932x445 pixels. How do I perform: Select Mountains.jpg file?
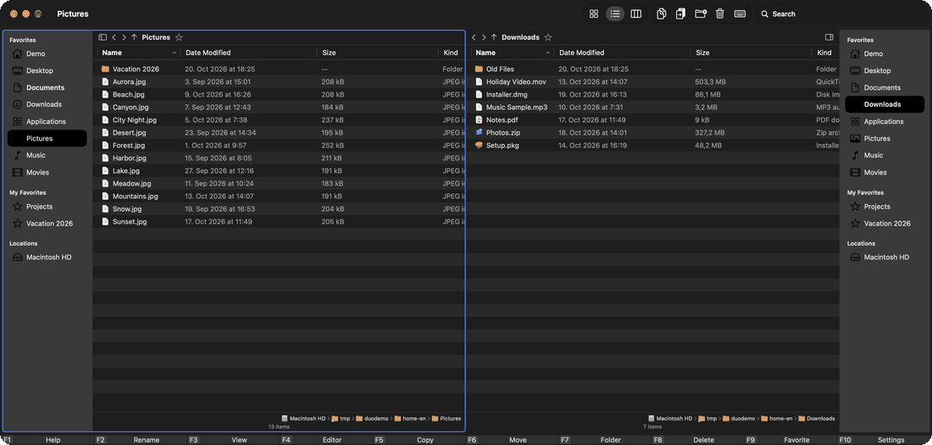280,196
